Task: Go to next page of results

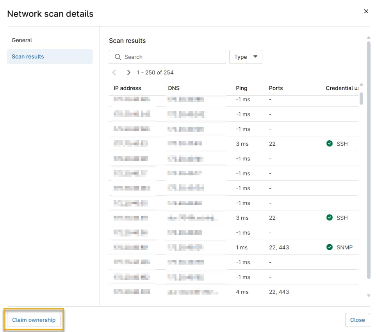Action: coord(128,72)
